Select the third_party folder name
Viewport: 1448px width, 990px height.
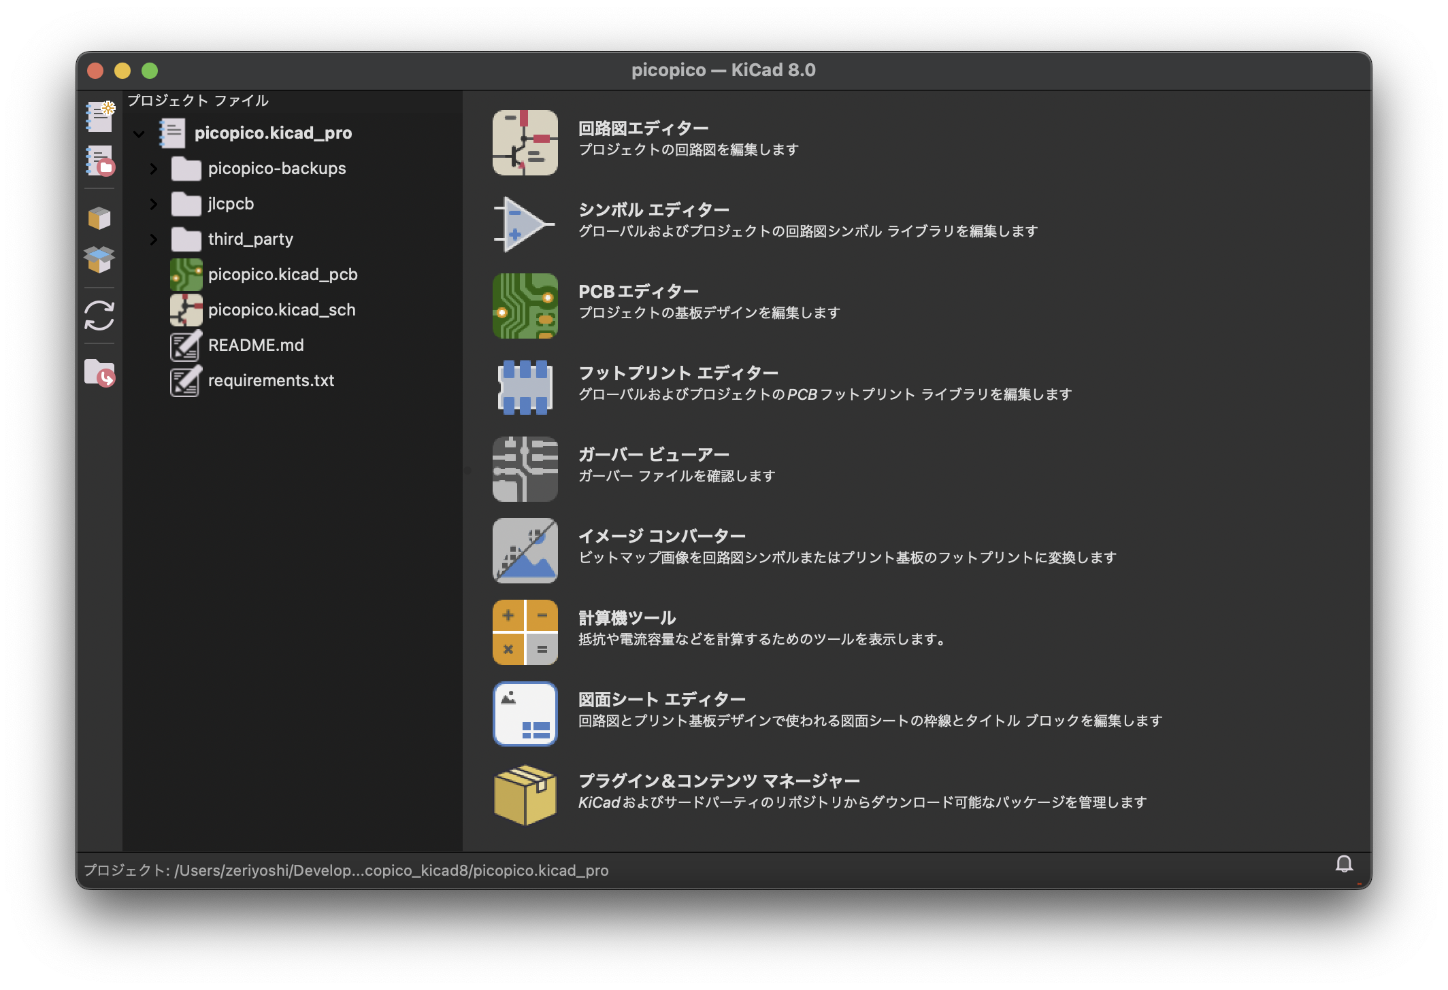[250, 239]
